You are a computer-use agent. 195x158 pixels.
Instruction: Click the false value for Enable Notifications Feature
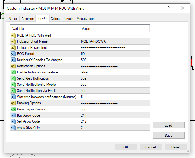point(84,72)
